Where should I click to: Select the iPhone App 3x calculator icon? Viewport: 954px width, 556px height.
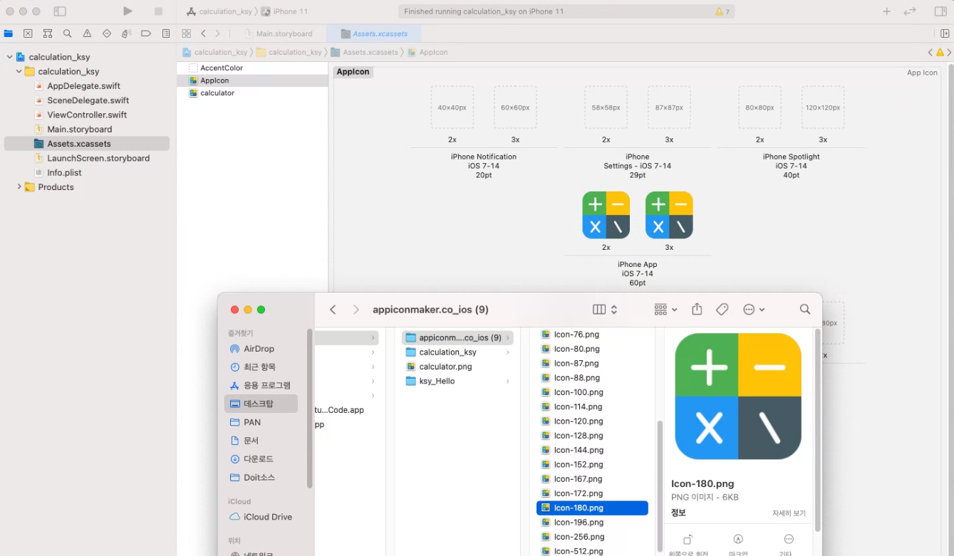(x=669, y=215)
